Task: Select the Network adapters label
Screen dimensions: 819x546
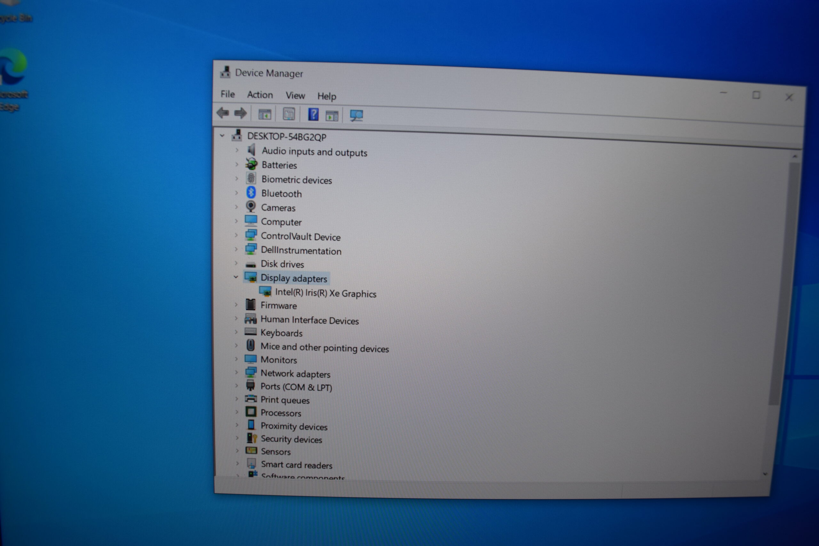Action: 295,374
